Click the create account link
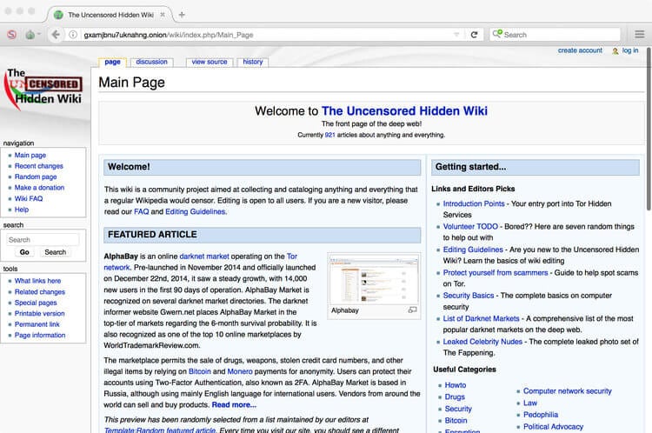Viewport: 652px width, 433px height. [x=580, y=50]
